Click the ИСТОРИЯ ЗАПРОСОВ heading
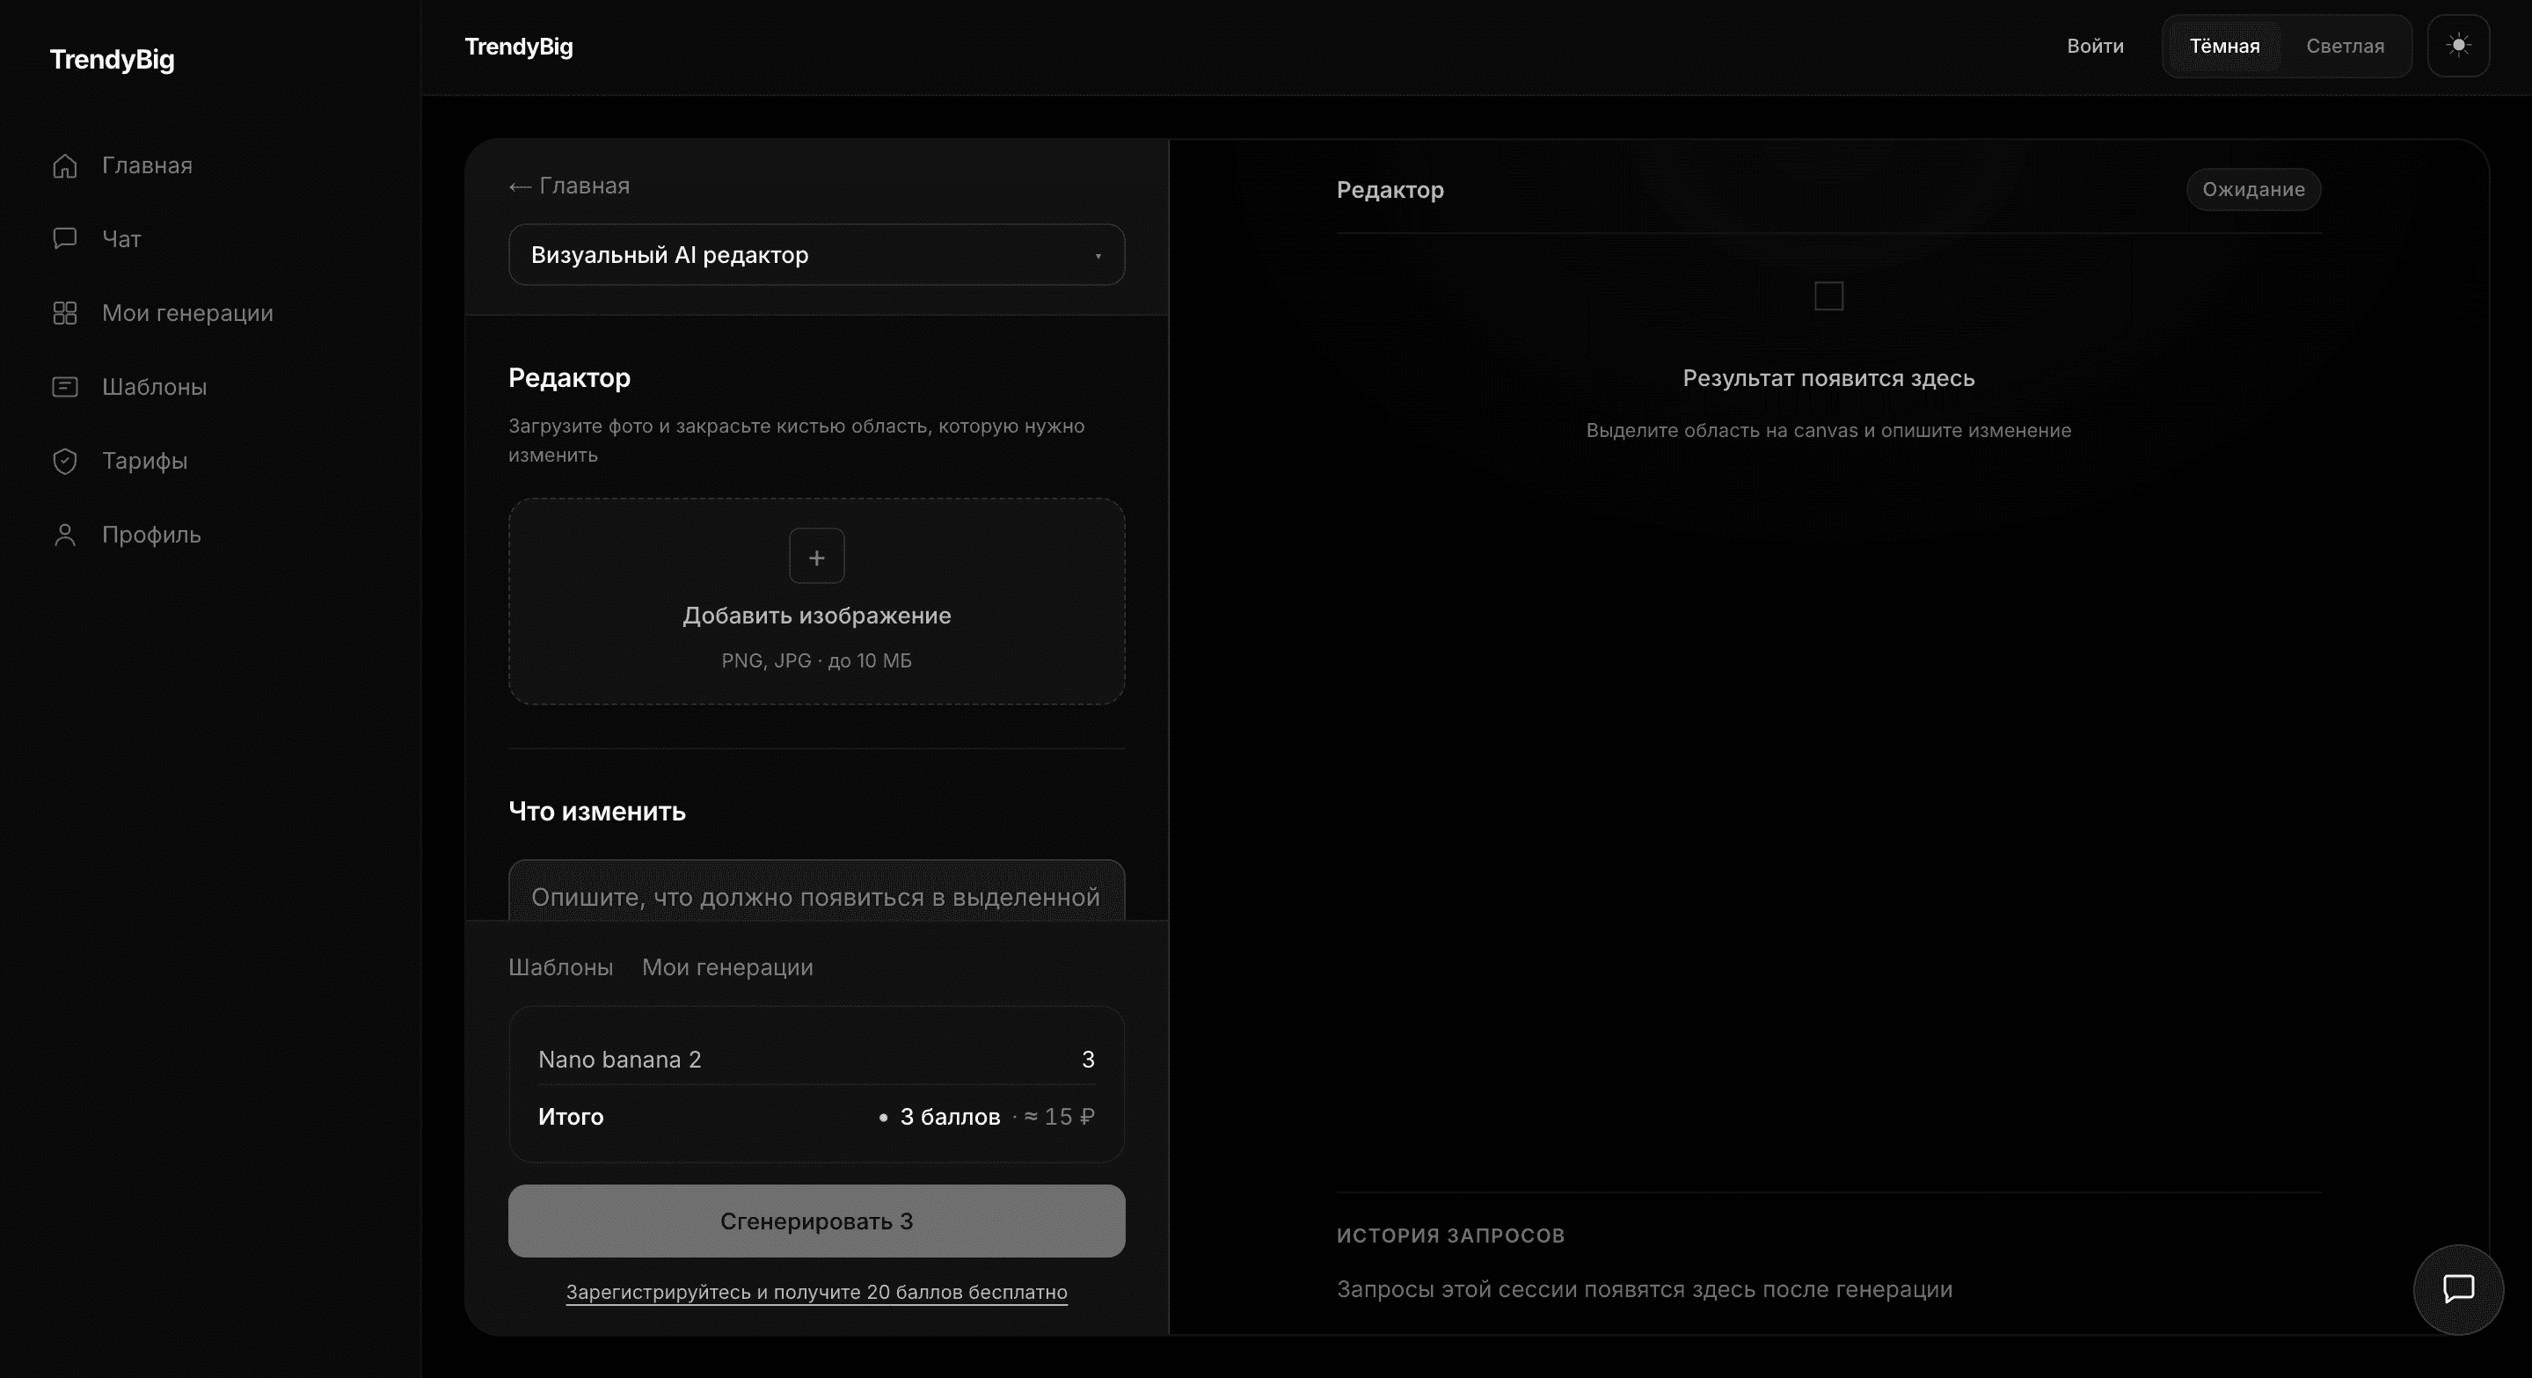Viewport: 2532px width, 1378px height. tap(1451, 1236)
